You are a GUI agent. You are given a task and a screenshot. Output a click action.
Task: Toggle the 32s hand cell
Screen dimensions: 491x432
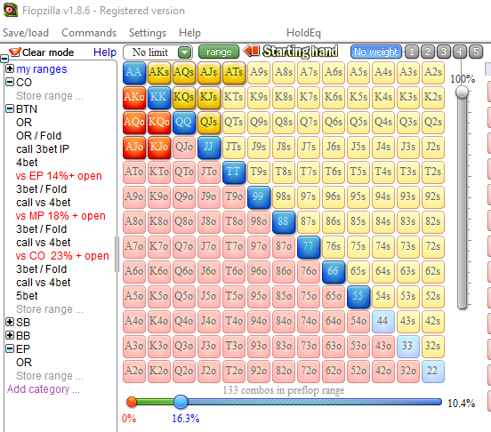(x=433, y=346)
